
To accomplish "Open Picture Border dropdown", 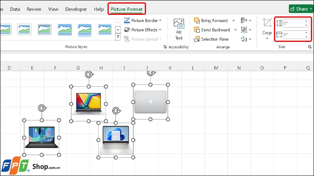I will pyautogui.click(x=142, y=20).
